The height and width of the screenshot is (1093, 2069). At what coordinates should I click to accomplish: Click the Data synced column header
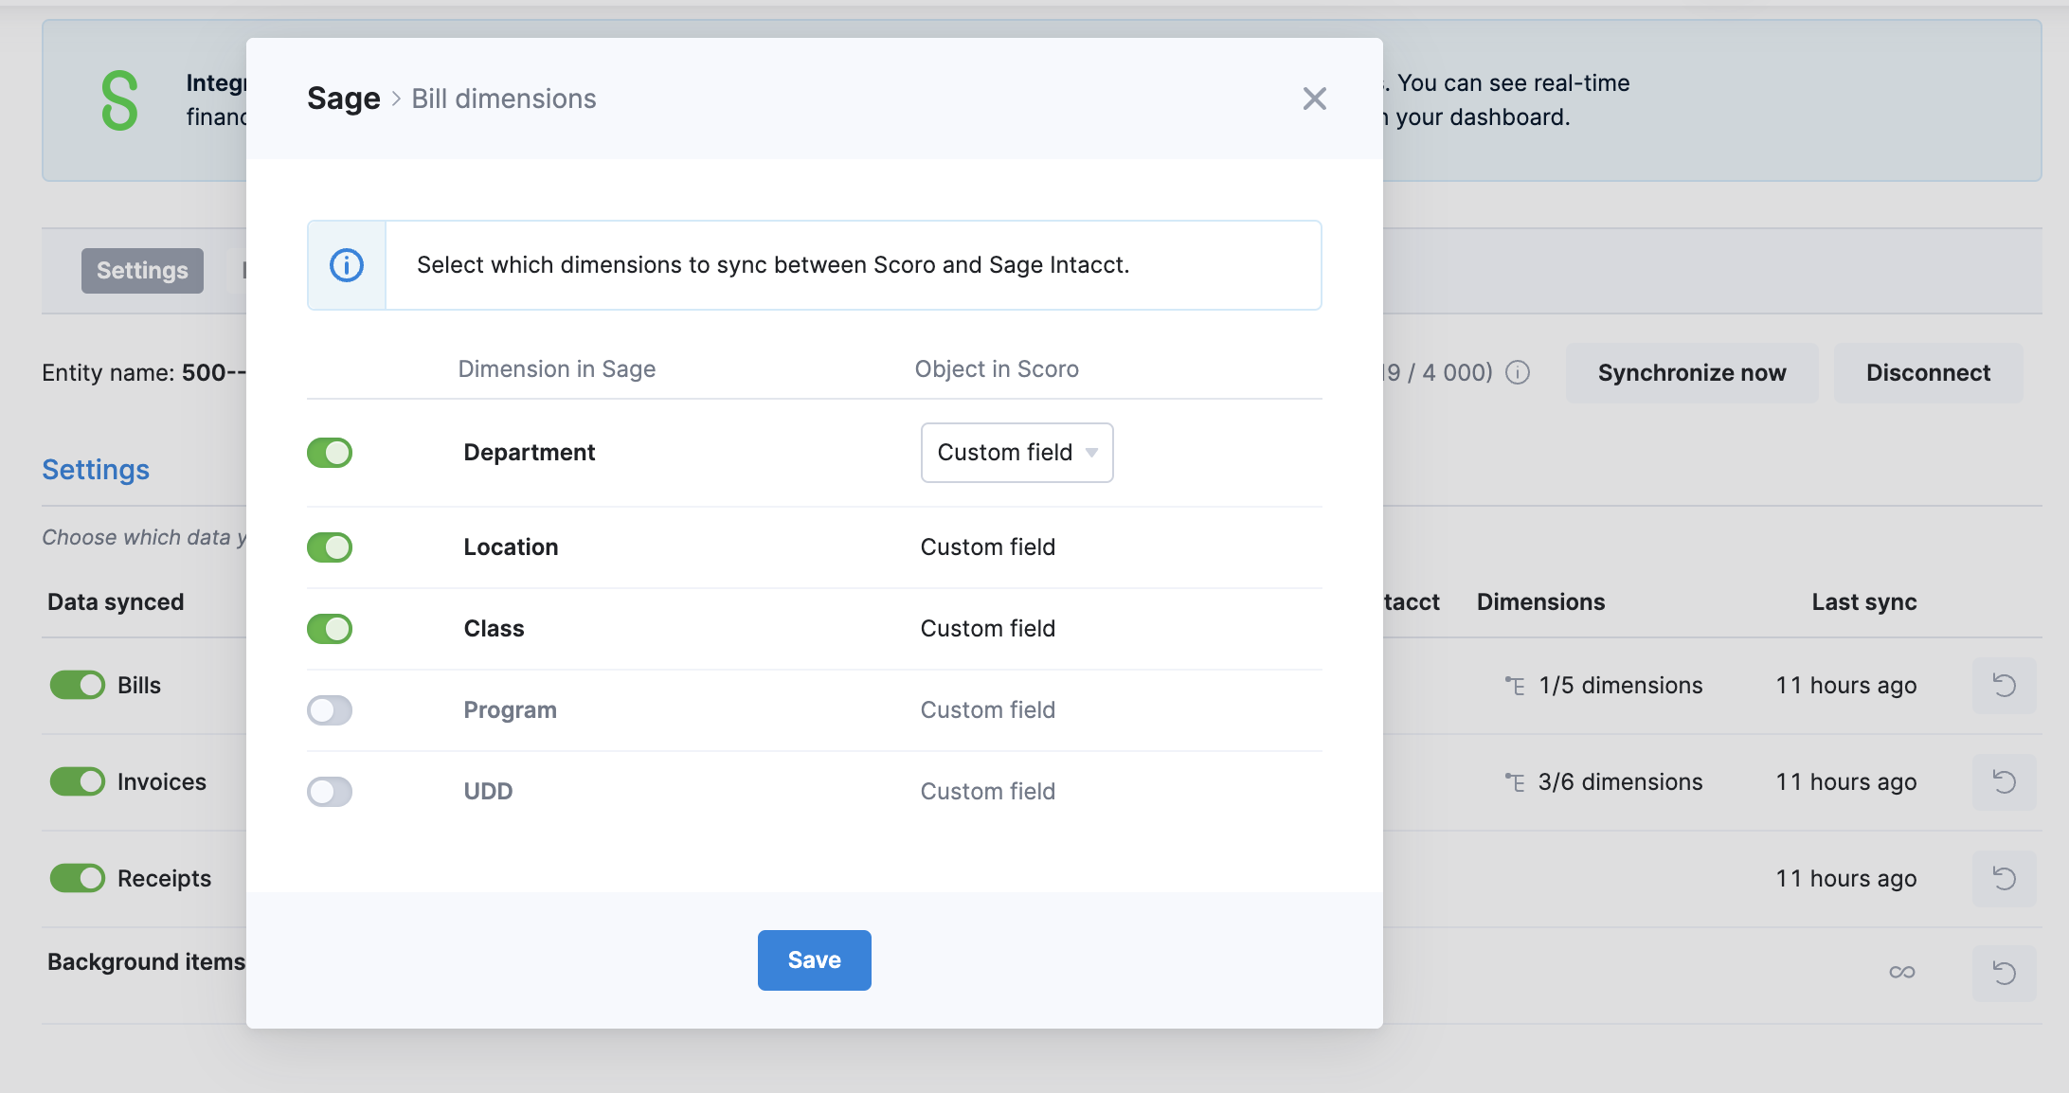pos(116,602)
